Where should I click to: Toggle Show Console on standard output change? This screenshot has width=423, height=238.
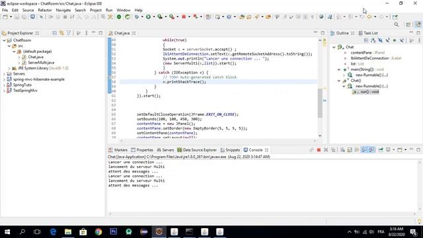(x=364, y=150)
